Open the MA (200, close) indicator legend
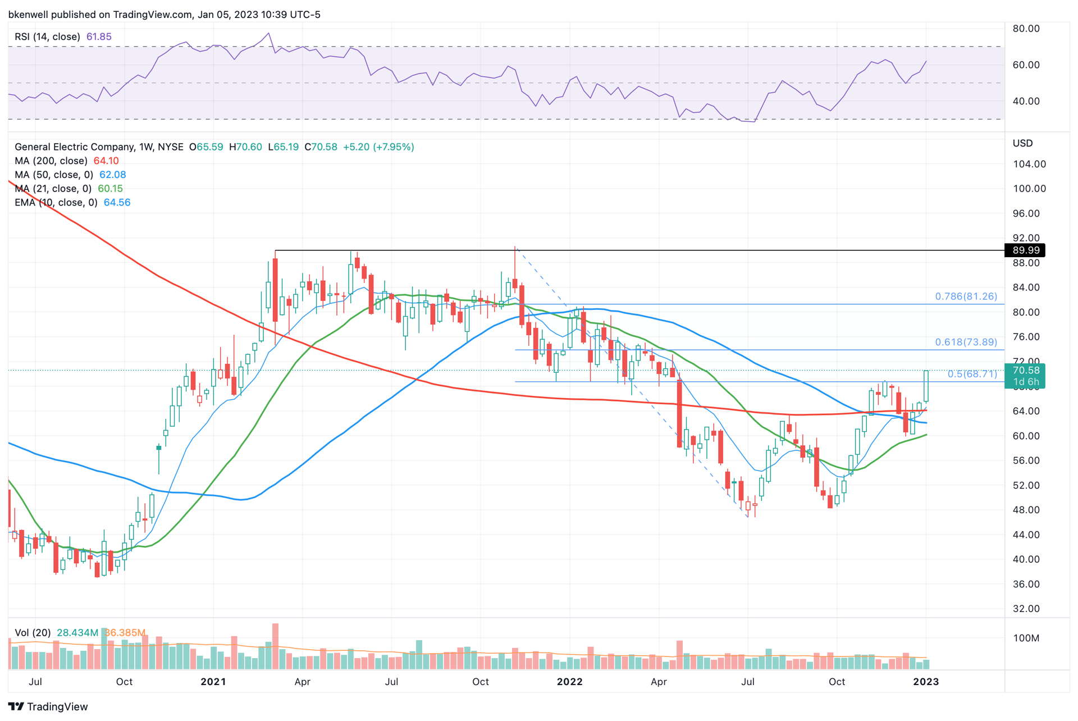Image resolution: width=1078 pixels, height=721 pixels. pos(51,161)
